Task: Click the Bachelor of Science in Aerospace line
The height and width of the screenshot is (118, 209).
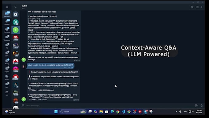Action: pos(53,95)
